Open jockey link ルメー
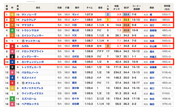This screenshot has height=110, width=179. pos(76,20)
